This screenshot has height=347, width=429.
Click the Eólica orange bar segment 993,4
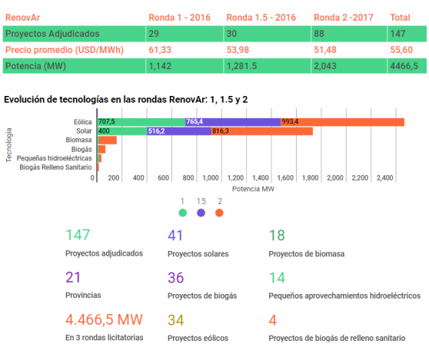pyautogui.click(x=343, y=122)
